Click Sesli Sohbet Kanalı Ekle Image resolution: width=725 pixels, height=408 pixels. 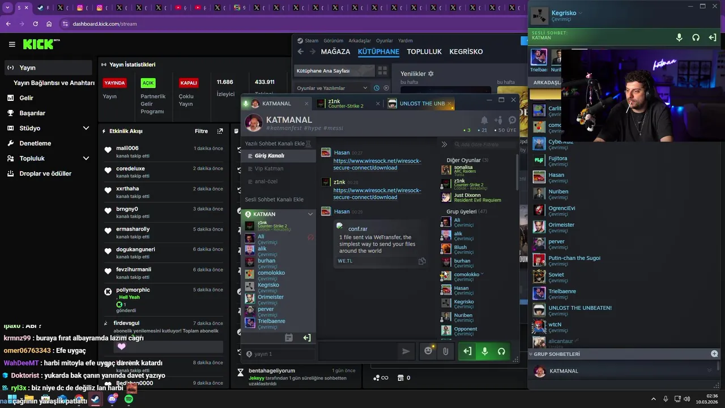click(274, 199)
